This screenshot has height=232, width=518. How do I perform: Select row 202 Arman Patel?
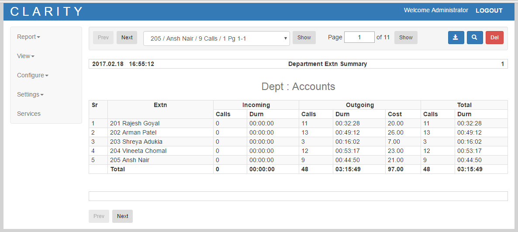pos(298,132)
